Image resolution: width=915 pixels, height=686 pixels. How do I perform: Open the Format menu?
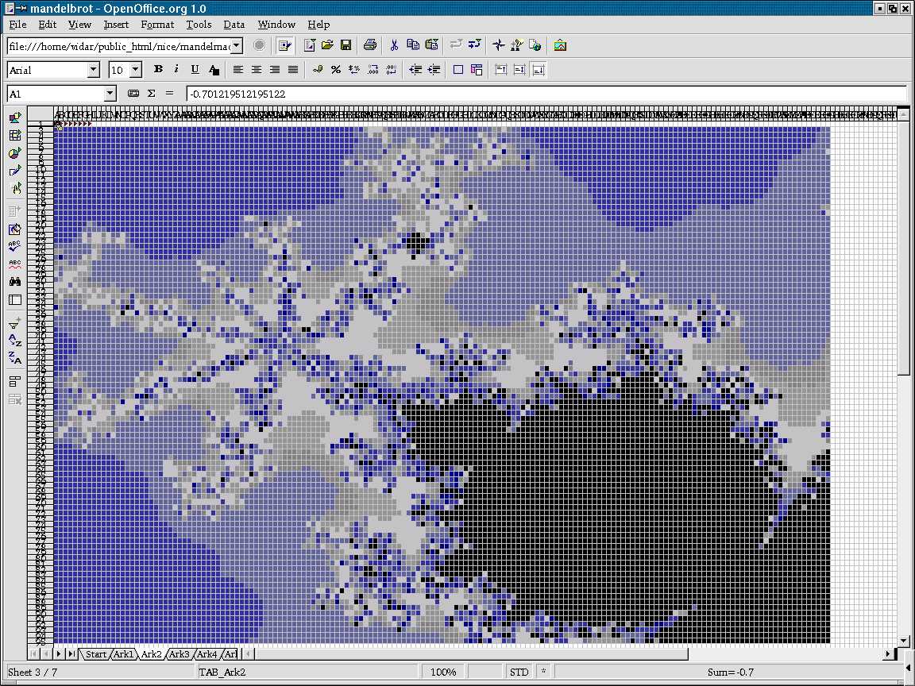pos(157,25)
